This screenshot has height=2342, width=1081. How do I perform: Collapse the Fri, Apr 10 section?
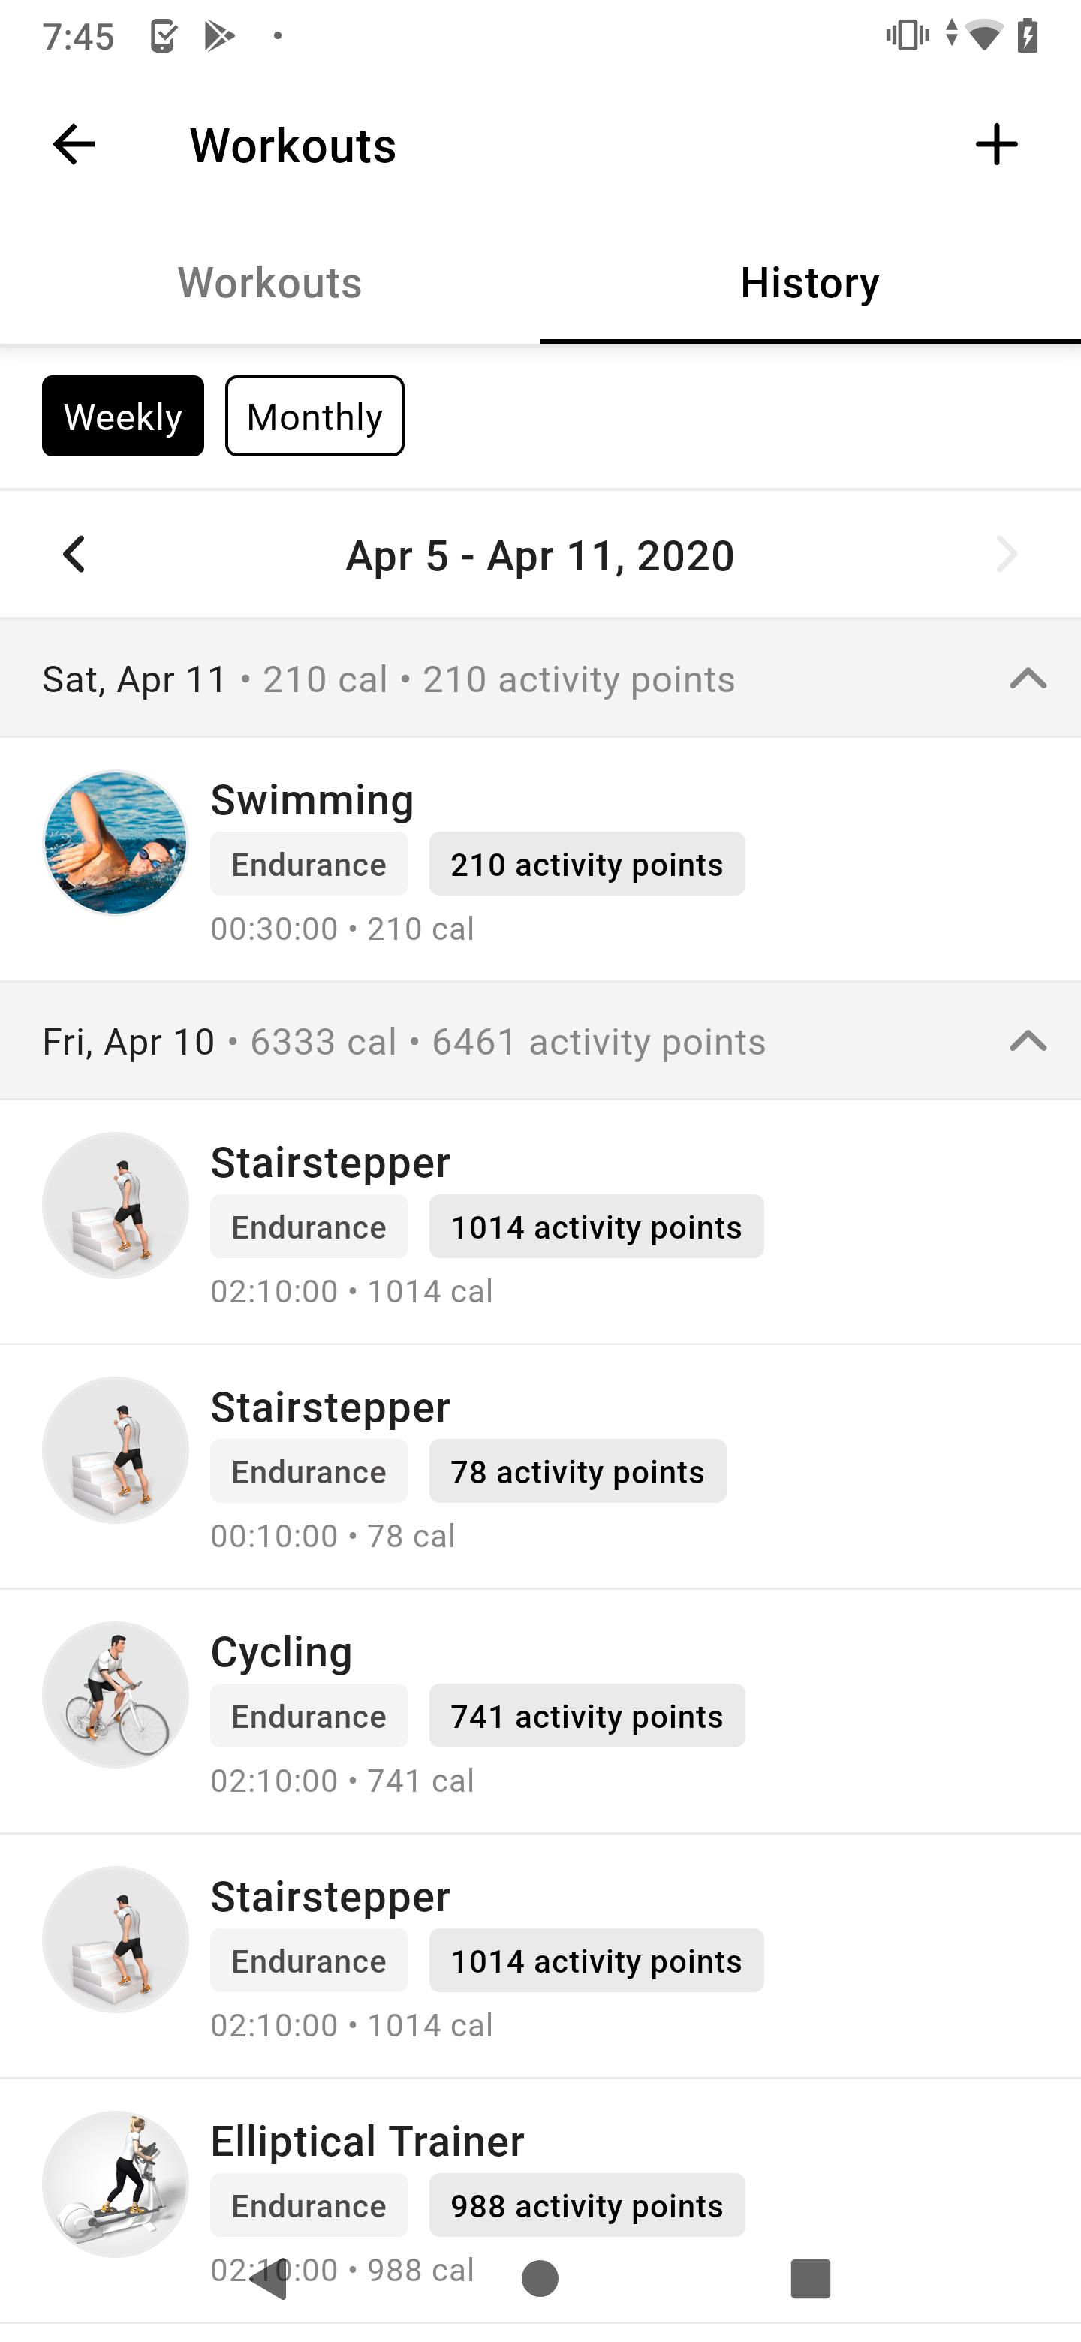point(1028,1040)
